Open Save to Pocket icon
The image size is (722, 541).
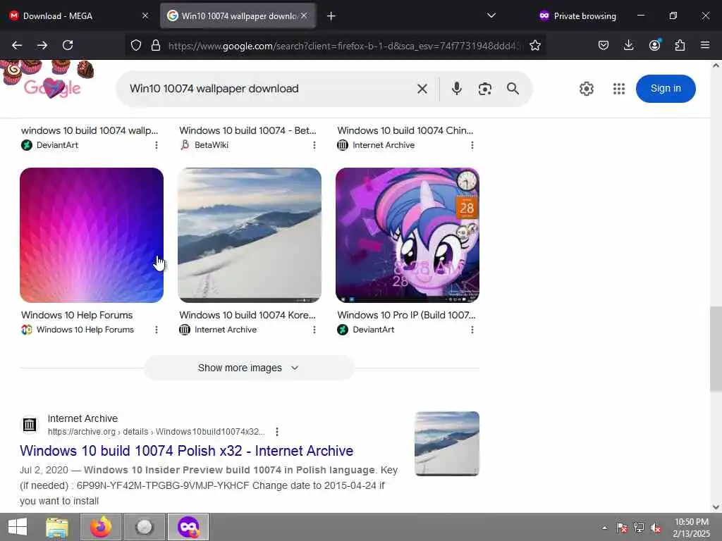604,45
